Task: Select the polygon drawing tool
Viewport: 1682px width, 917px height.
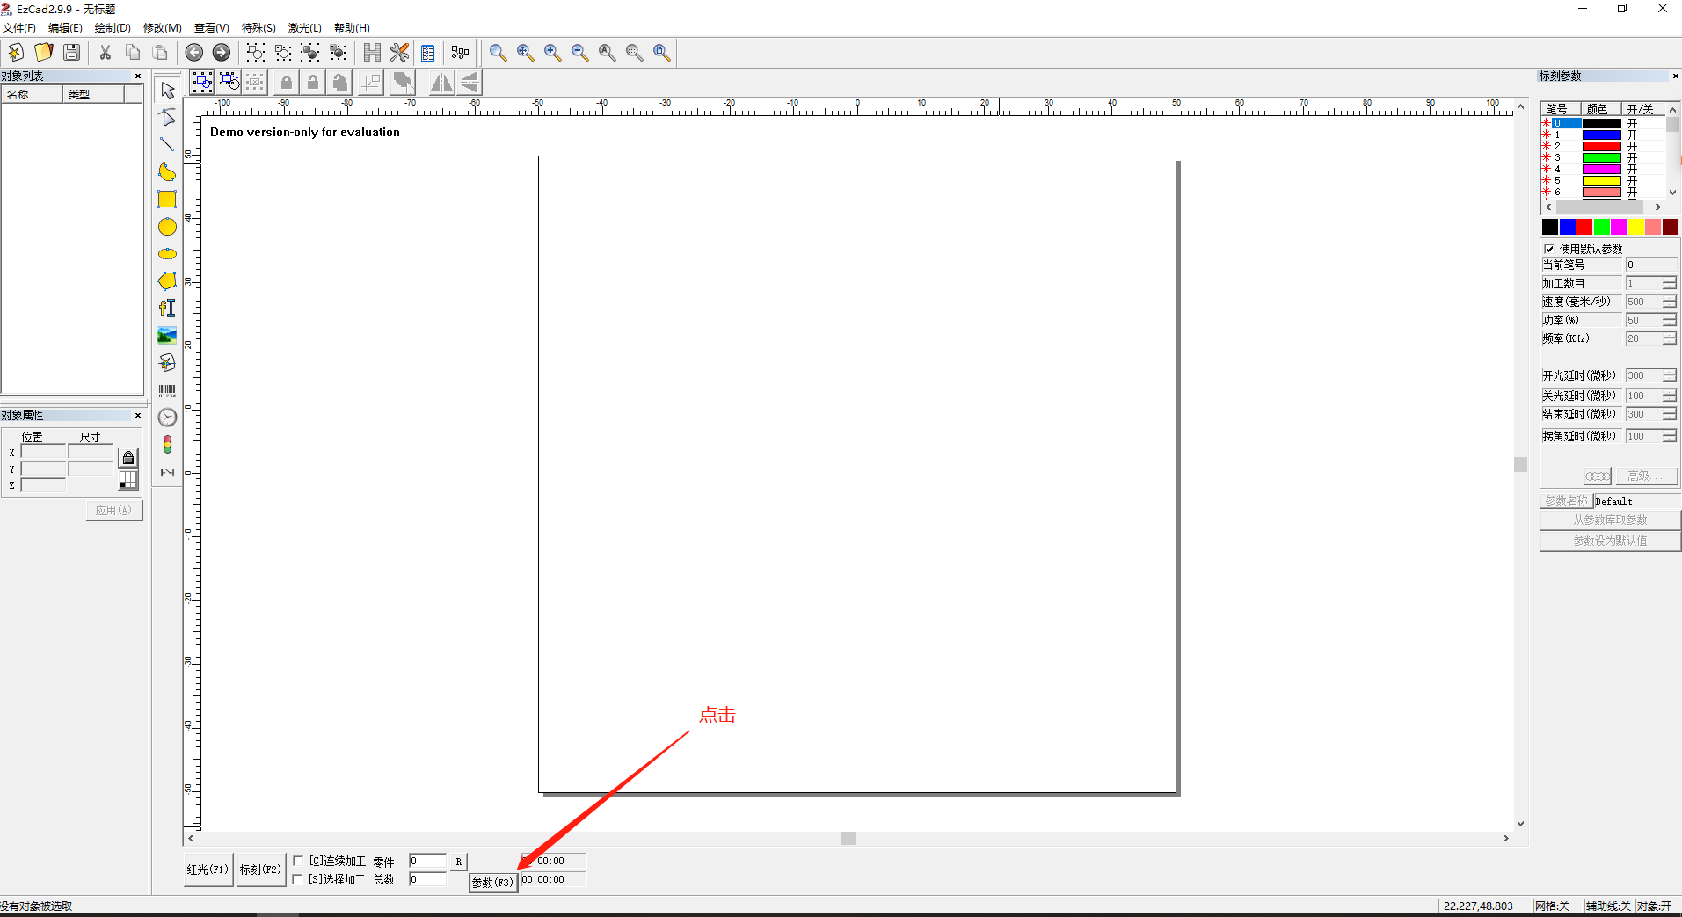Action: coord(167,281)
